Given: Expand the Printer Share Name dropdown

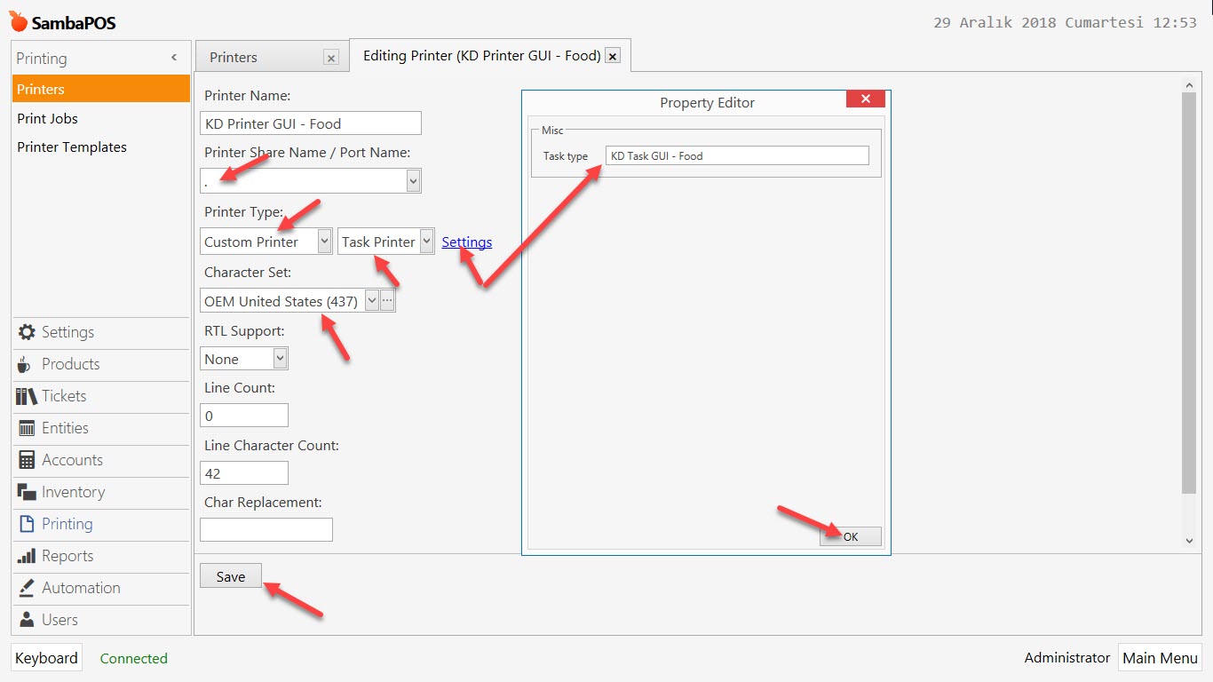Looking at the screenshot, I should 412,181.
